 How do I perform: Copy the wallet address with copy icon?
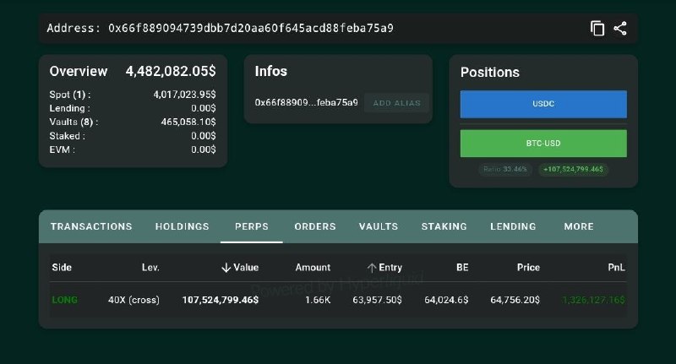coord(597,29)
